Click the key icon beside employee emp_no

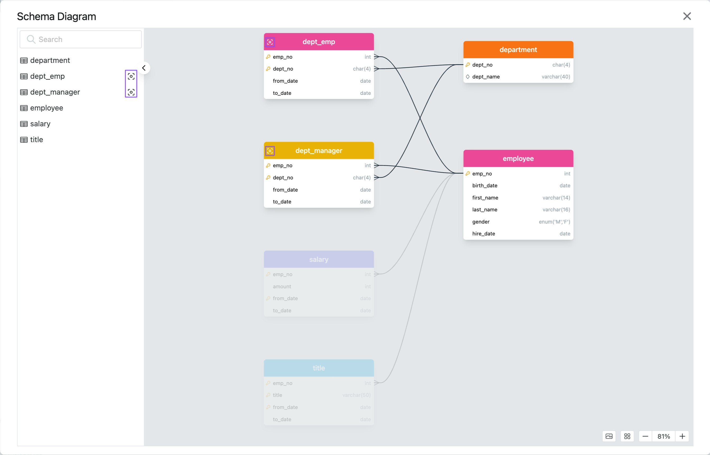pyautogui.click(x=467, y=173)
